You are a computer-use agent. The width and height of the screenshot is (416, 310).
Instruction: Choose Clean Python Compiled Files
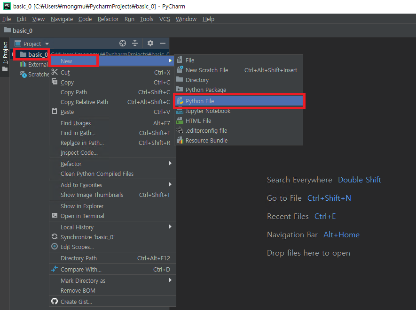(x=112, y=174)
